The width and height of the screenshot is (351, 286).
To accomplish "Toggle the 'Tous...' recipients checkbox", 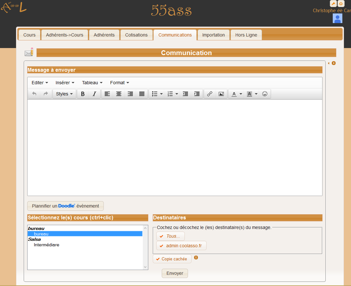I will tap(170, 236).
